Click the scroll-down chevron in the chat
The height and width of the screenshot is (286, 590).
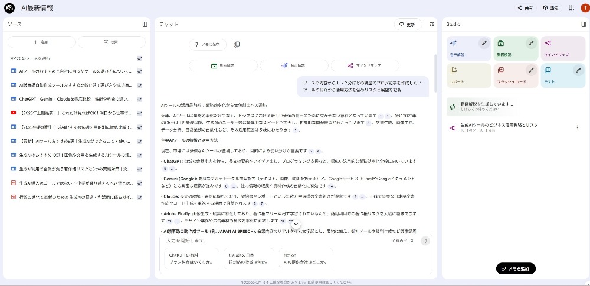coord(296,224)
